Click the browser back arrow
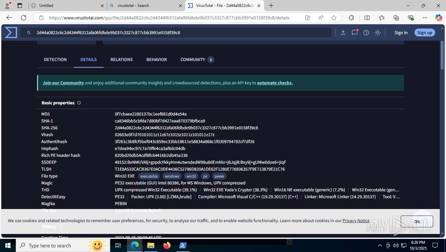The image size is (446, 252). (9, 18)
